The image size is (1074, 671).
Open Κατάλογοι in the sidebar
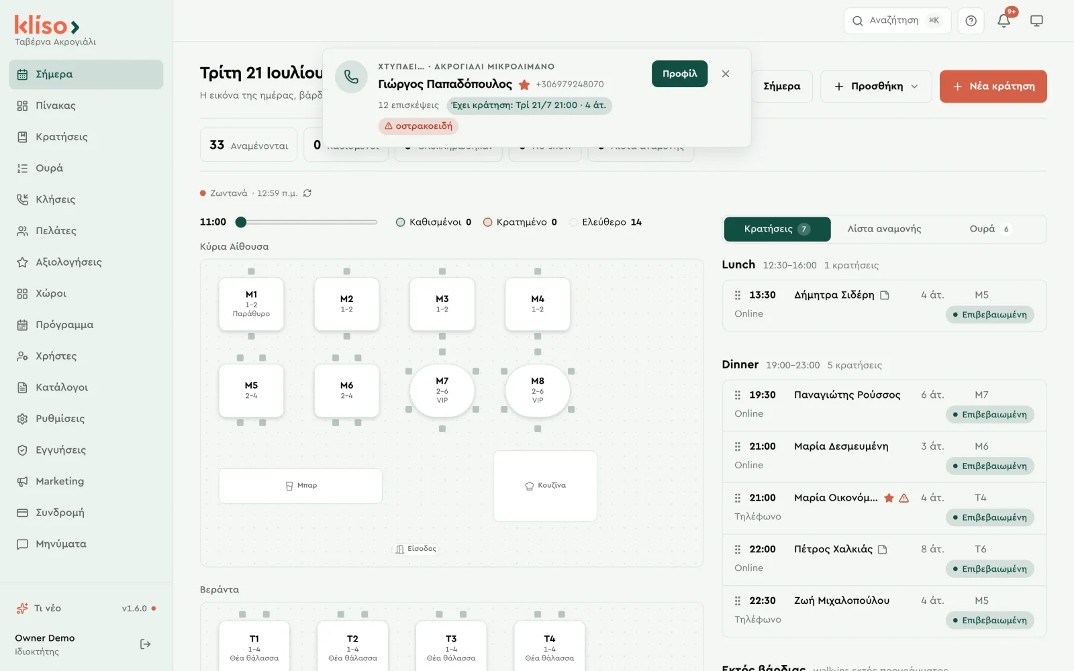pos(86,388)
